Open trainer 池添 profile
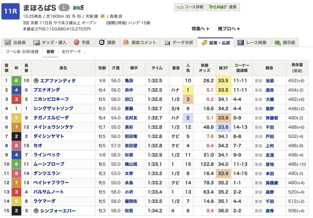313x218 pixels. point(270,81)
